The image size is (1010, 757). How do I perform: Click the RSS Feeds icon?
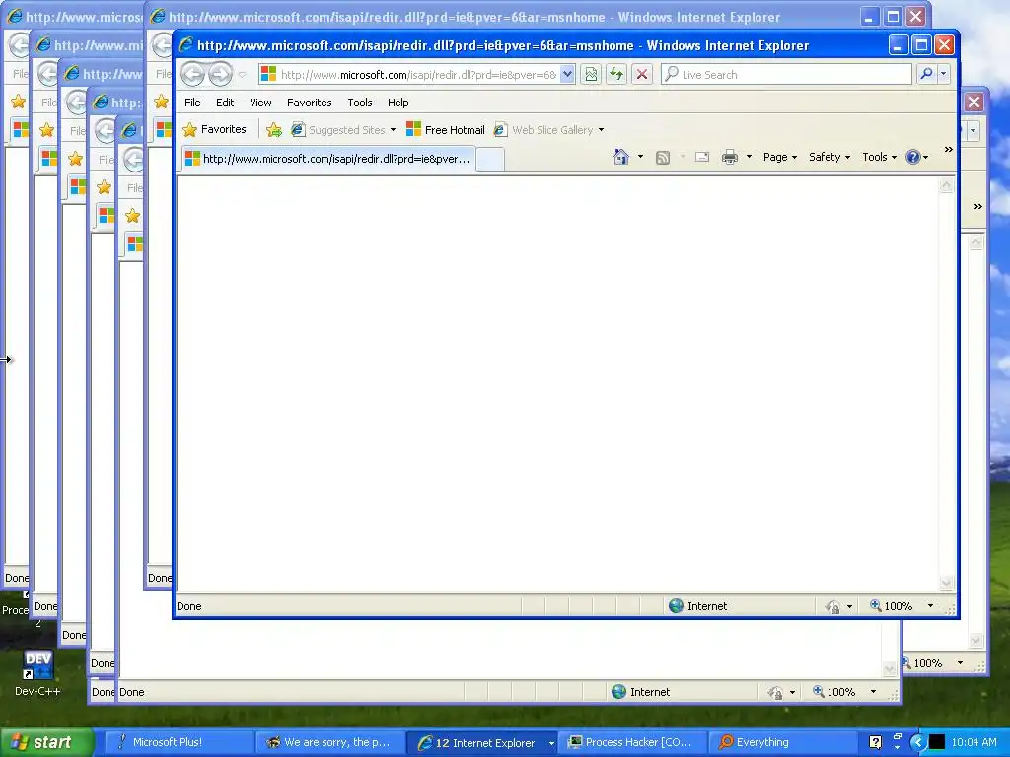662,157
